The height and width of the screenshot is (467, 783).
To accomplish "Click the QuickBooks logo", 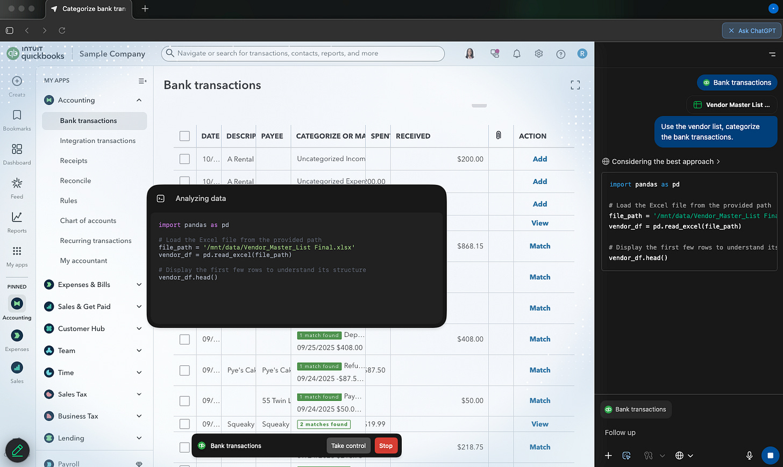I will click(36, 53).
